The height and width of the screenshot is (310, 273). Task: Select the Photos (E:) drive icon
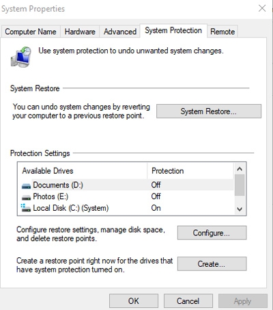click(x=26, y=197)
